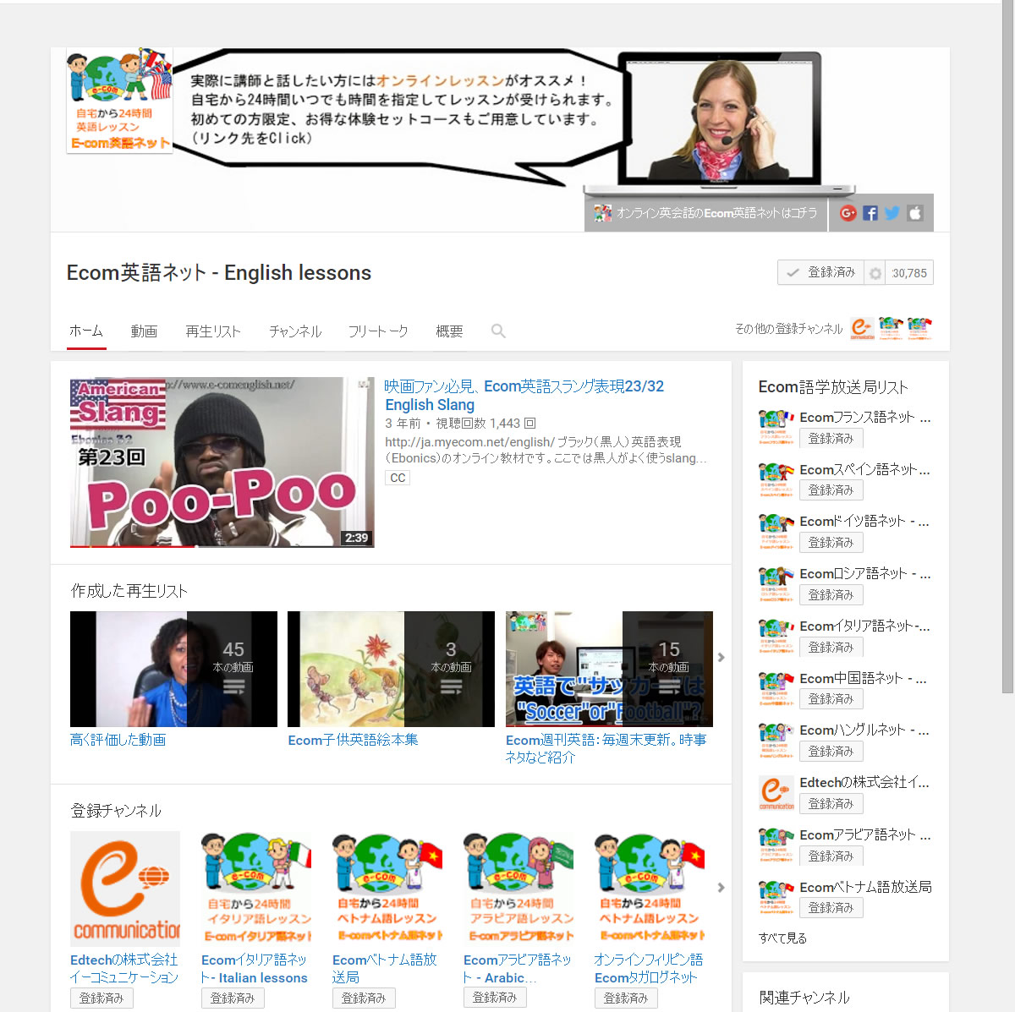Open the Twitter icon in banner
The width and height of the screenshot is (1015, 1012).
point(892,213)
